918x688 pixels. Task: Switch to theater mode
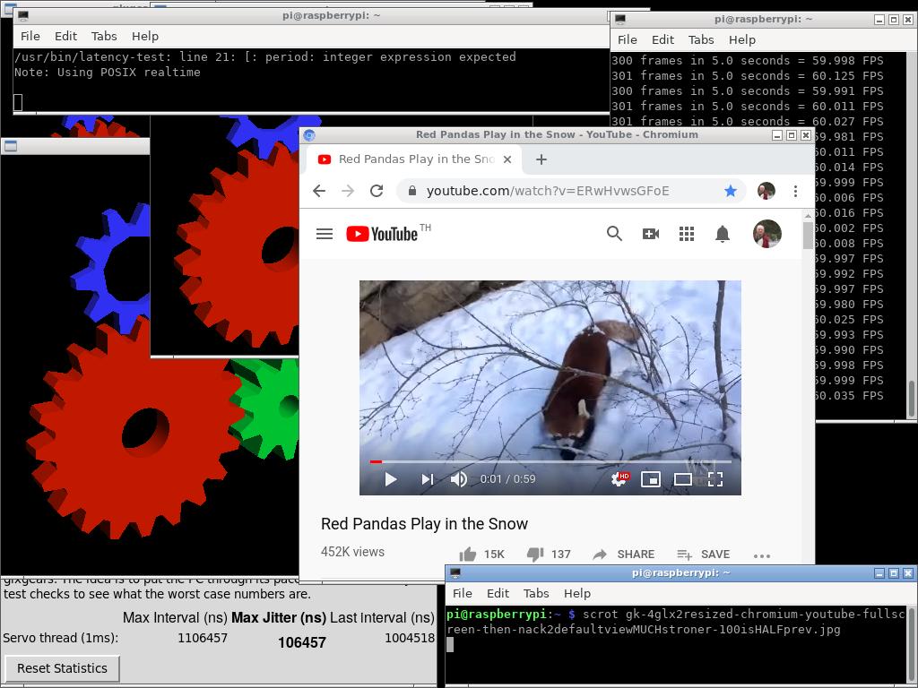click(682, 480)
